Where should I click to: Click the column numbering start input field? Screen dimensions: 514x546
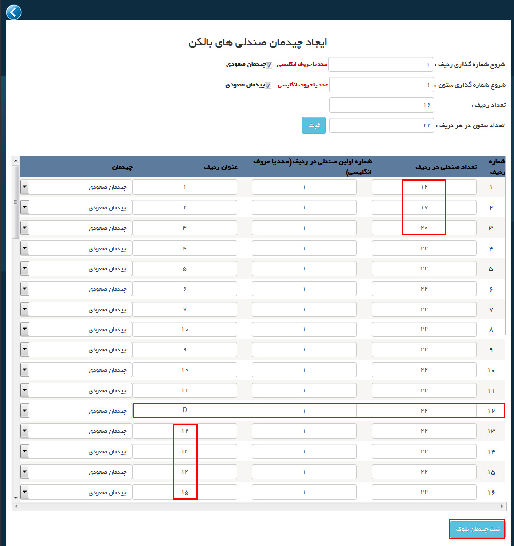(x=381, y=85)
